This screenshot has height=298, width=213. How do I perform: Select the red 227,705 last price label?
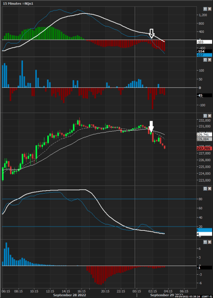[x=204, y=148]
